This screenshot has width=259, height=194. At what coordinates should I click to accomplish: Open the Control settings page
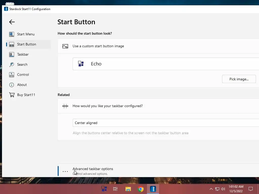[x=28, y=75]
